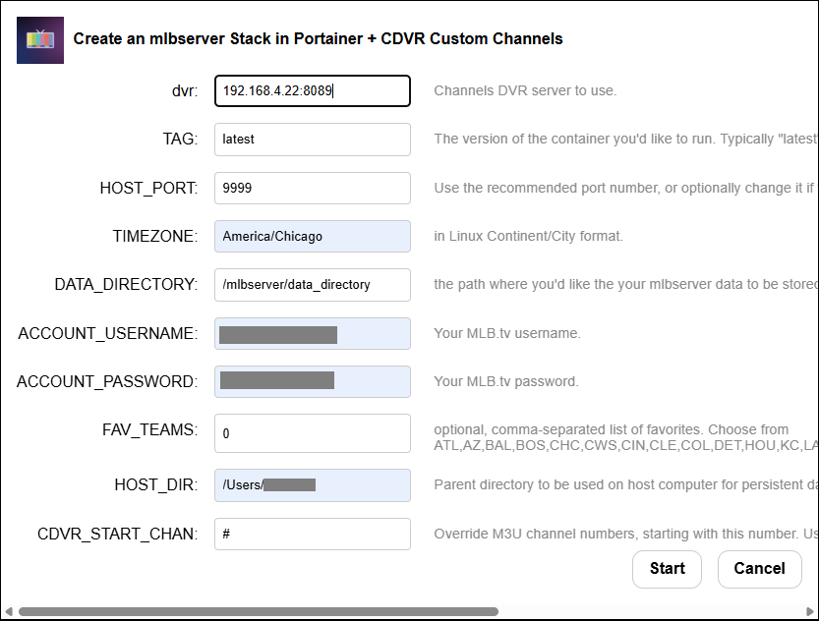
Task: Focus the dvr address input field
Action: (x=312, y=90)
